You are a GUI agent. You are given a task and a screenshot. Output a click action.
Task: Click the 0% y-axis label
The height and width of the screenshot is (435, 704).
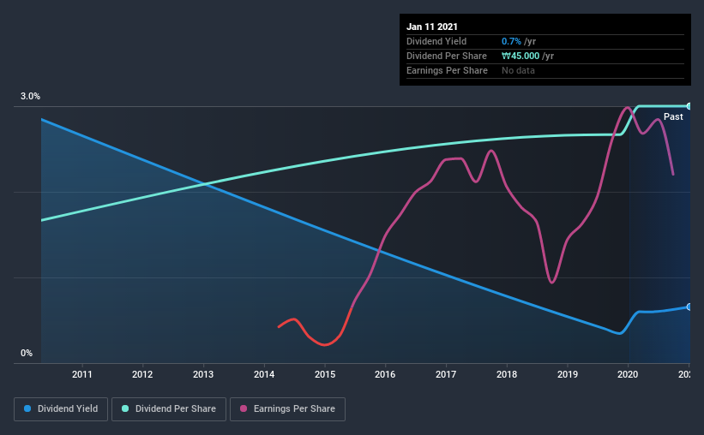coord(27,353)
